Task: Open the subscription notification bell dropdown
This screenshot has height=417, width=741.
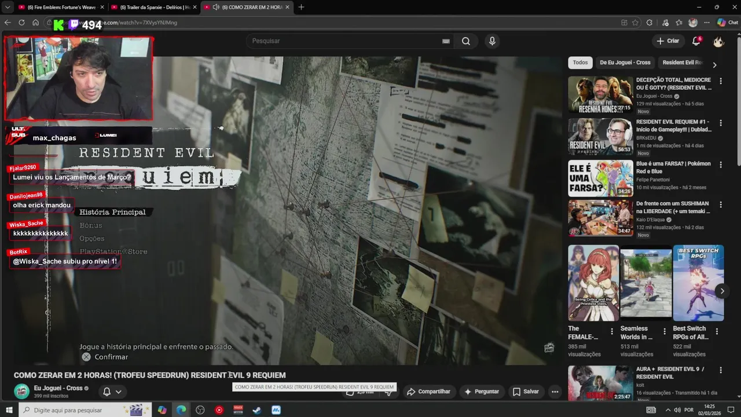Action: [112, 392]
